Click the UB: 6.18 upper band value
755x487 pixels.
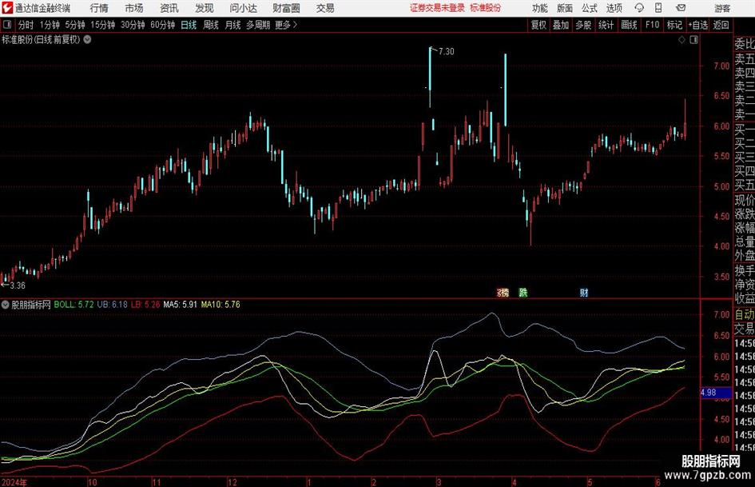pyautogui.click(x=112, y=305)
